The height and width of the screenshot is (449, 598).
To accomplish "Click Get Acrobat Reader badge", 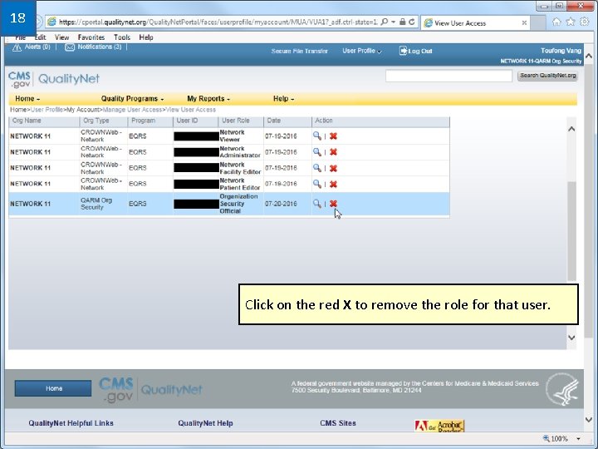I will click(x=439, y=426).
